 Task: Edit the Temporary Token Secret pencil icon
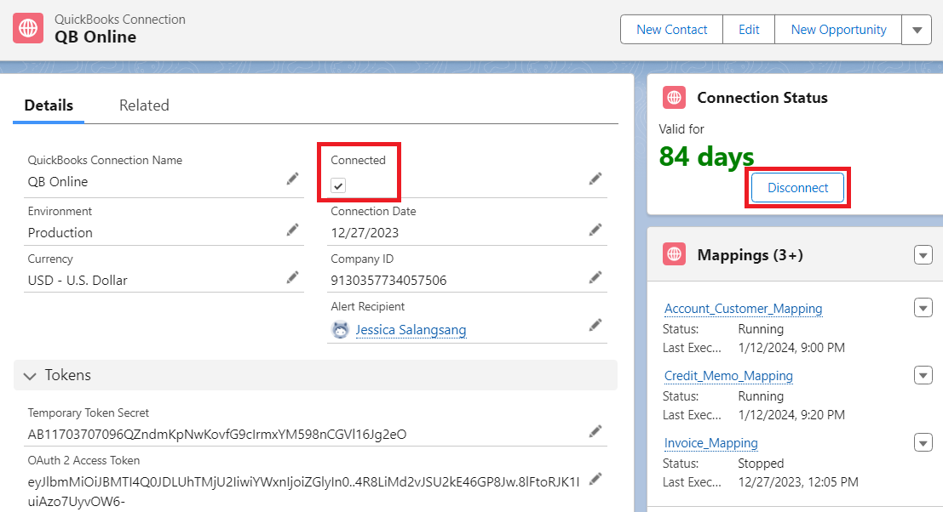595,431
